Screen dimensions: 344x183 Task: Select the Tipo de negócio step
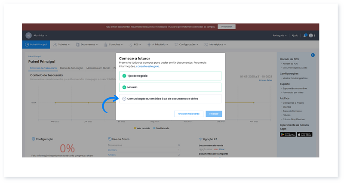[170, 76]
